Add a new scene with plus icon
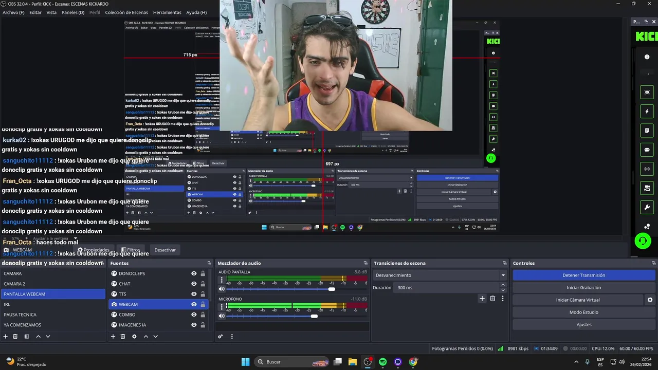This screenshot has height=370, width=658. tap(6, 337)
